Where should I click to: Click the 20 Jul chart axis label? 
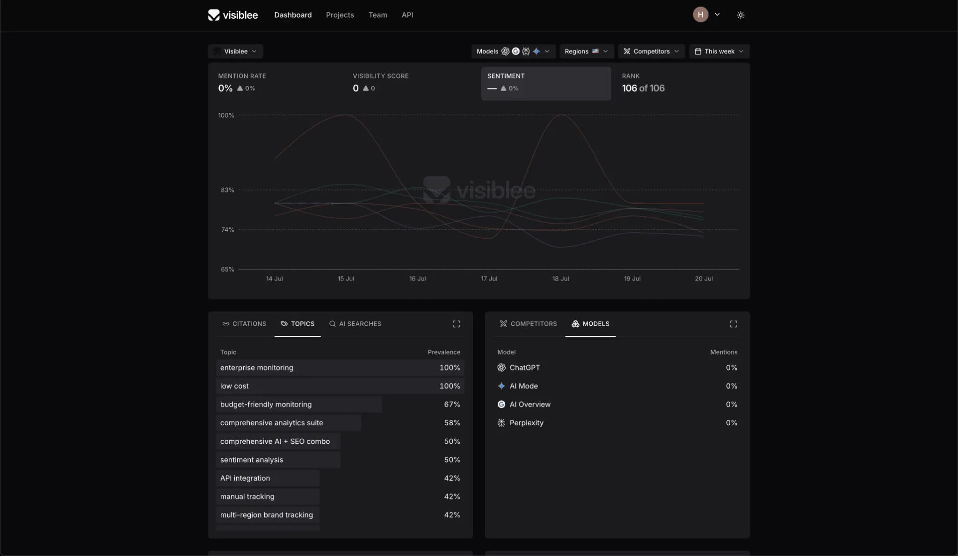point(704,278)
